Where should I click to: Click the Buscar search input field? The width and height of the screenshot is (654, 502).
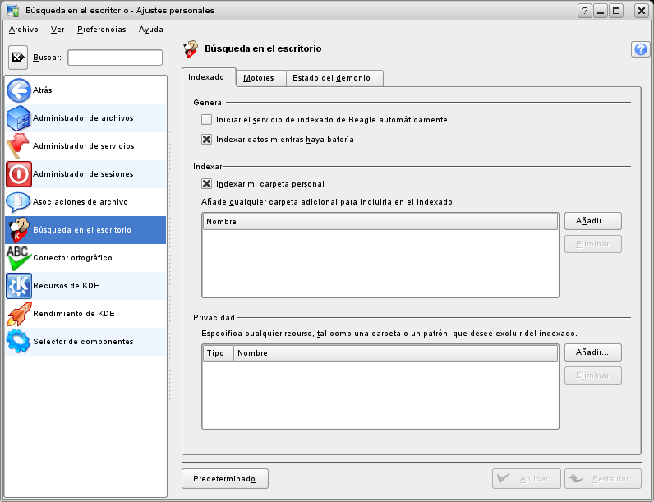[x=115, y=58]
